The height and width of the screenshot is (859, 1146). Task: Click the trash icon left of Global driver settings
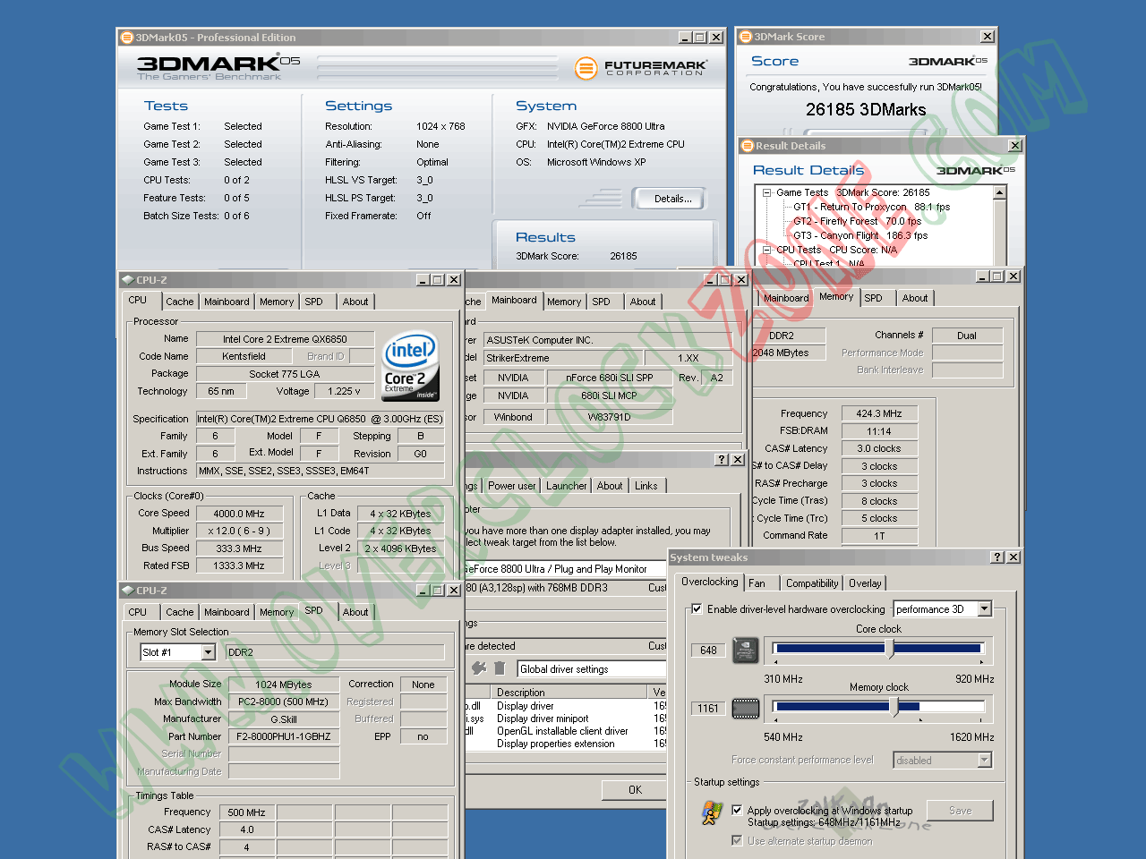[500, 668]
